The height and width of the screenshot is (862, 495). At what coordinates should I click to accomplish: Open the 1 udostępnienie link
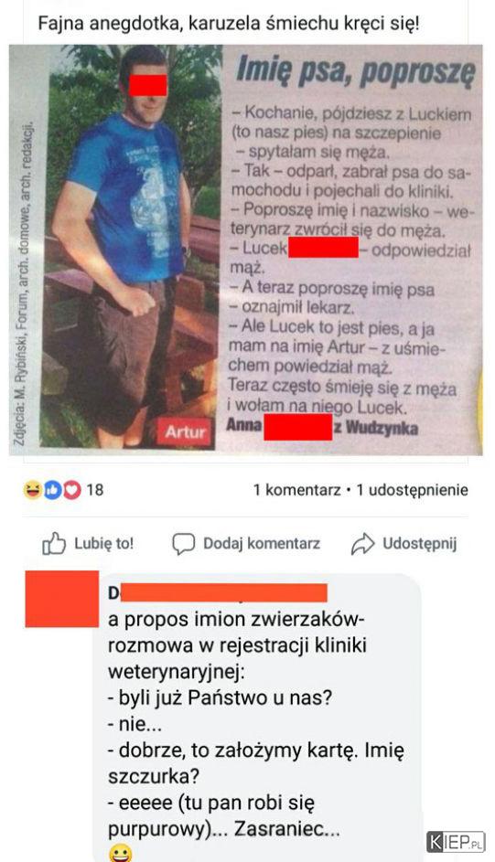(x=413, y=490)
